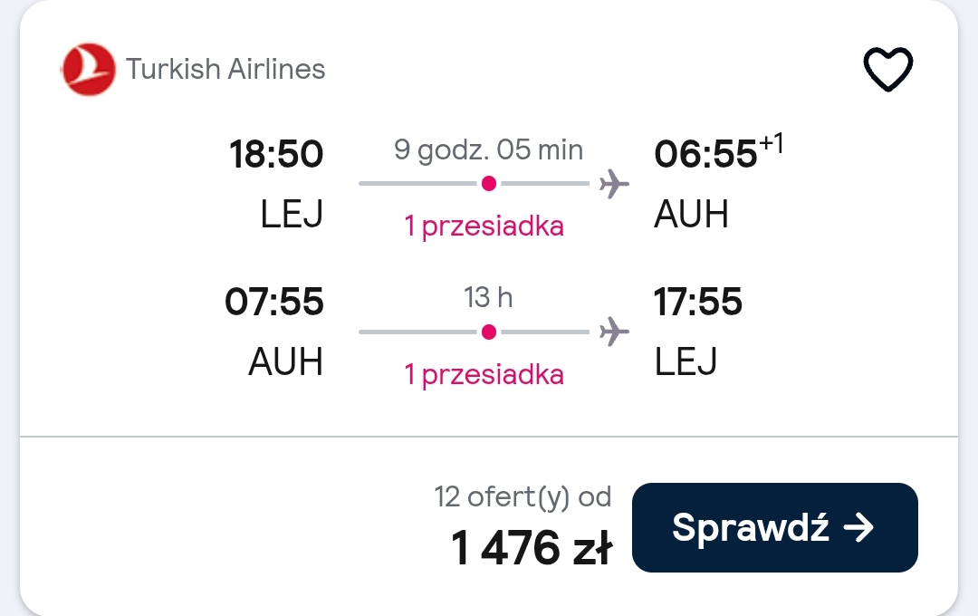This screenshot has width=978, height=616.
Task: Click the Sprawdź button
Action: tap(774, 527)
